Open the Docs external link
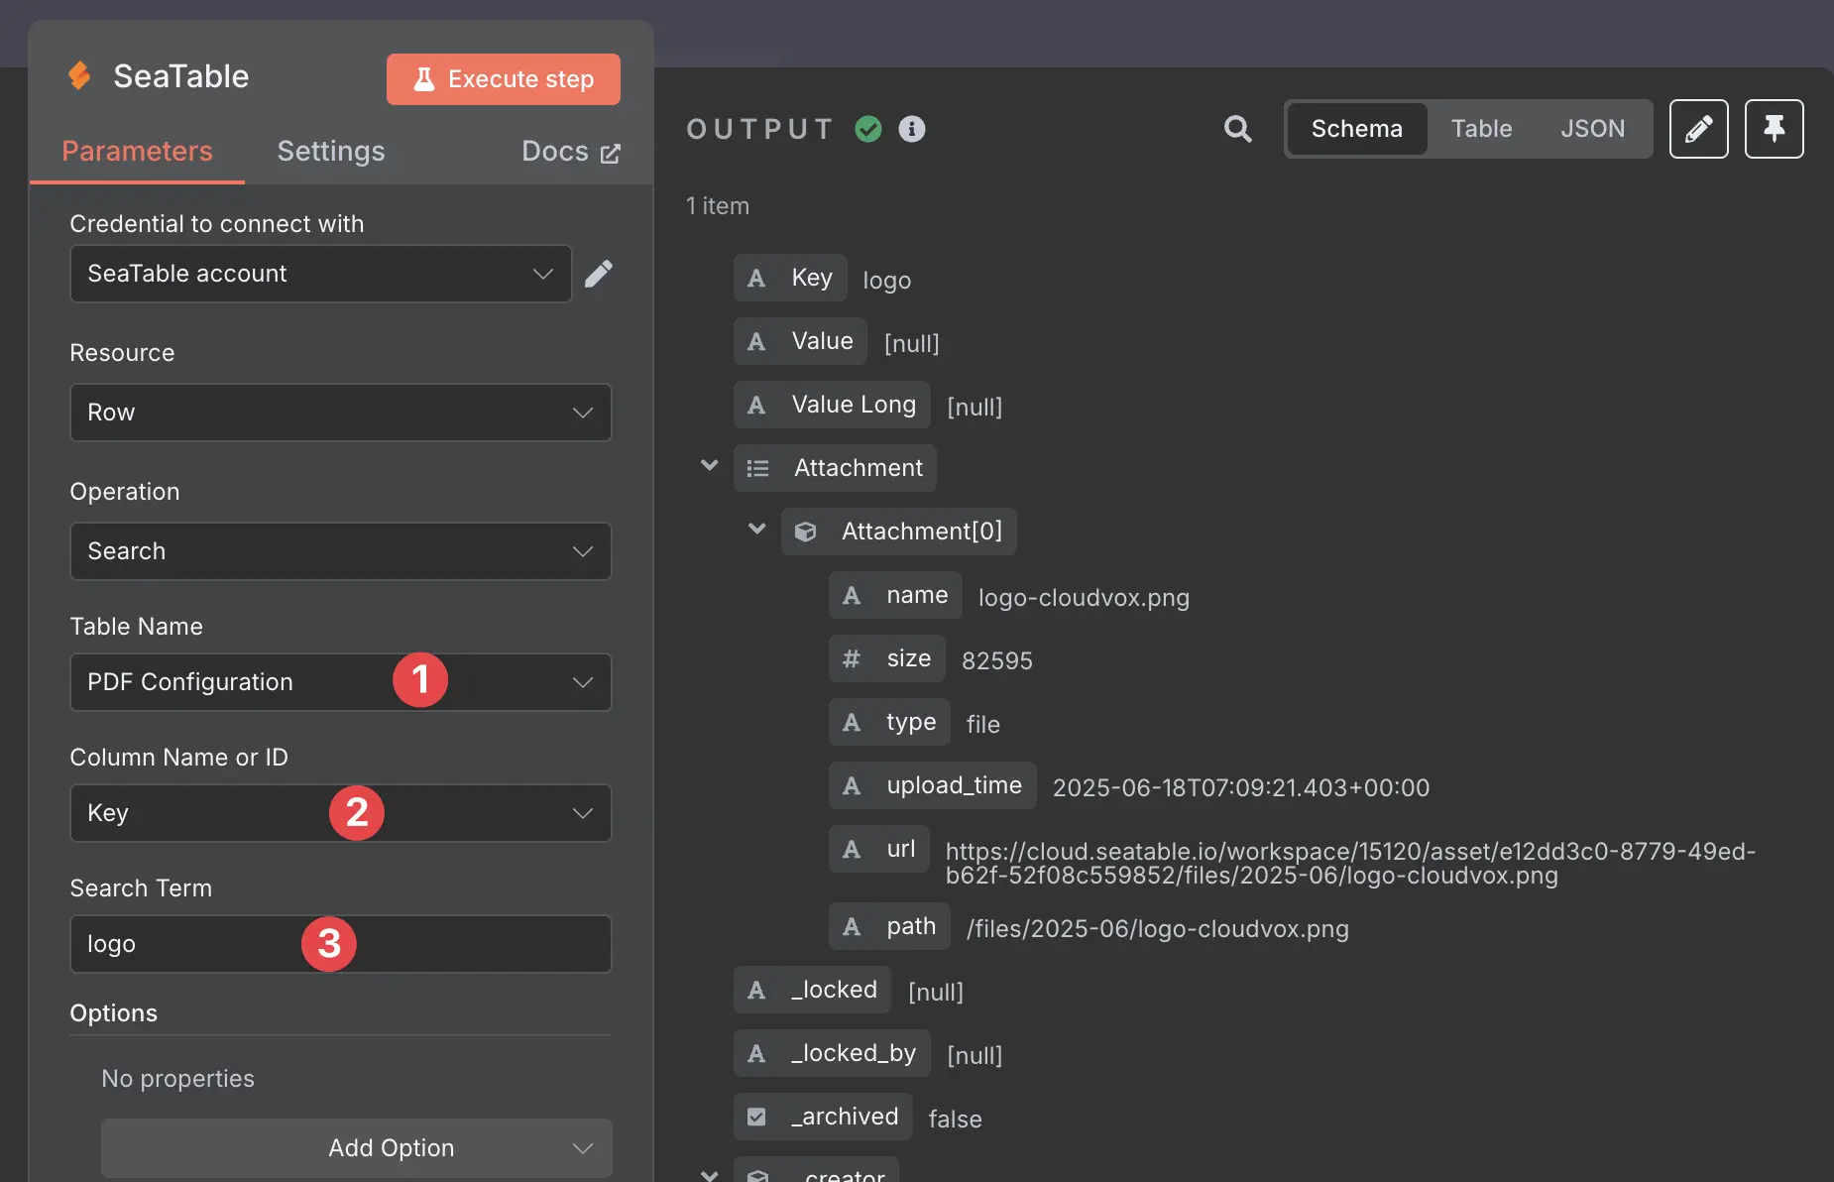The width and height of the screenshot is (1834, 1182). pos(571,152)
